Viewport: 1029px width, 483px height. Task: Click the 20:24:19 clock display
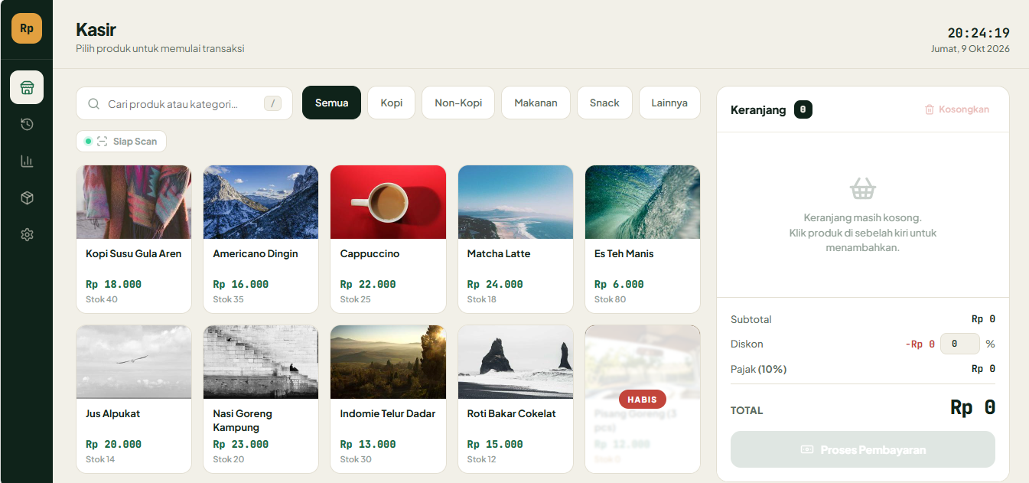click(x=979, y=33)
